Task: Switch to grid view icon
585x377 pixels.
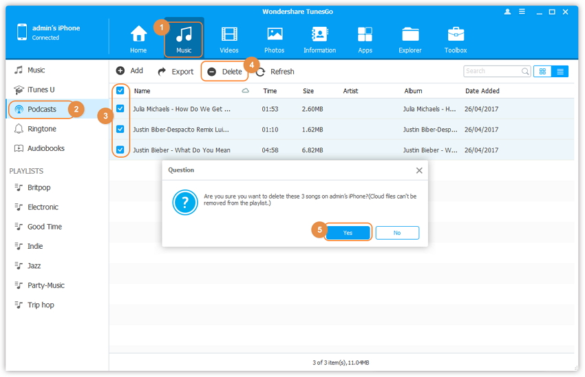Action: click(542, 71)
